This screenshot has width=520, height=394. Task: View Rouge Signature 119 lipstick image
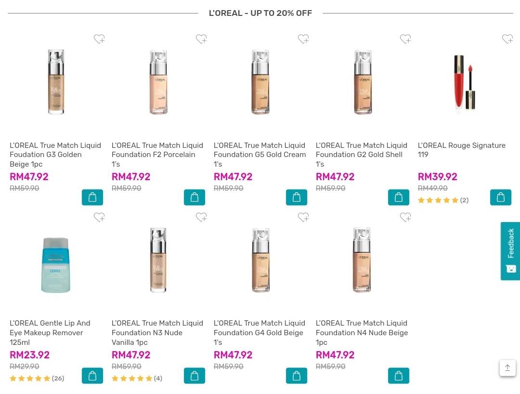tap(464, 82)
